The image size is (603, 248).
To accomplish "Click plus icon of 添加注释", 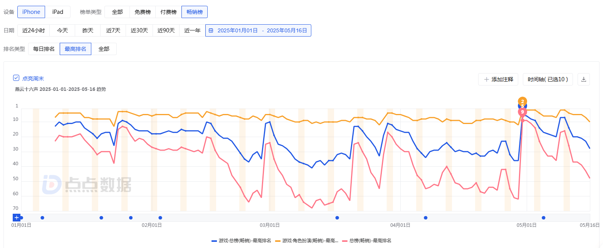I will click(486, 79).
